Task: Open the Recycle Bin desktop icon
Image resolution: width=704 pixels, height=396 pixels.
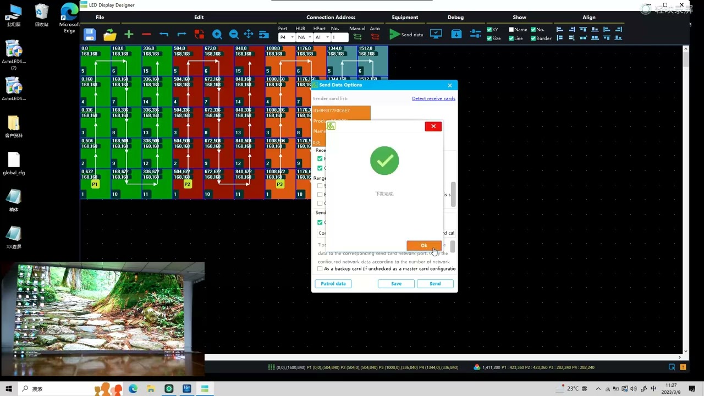Action: (x=41, y=15)
